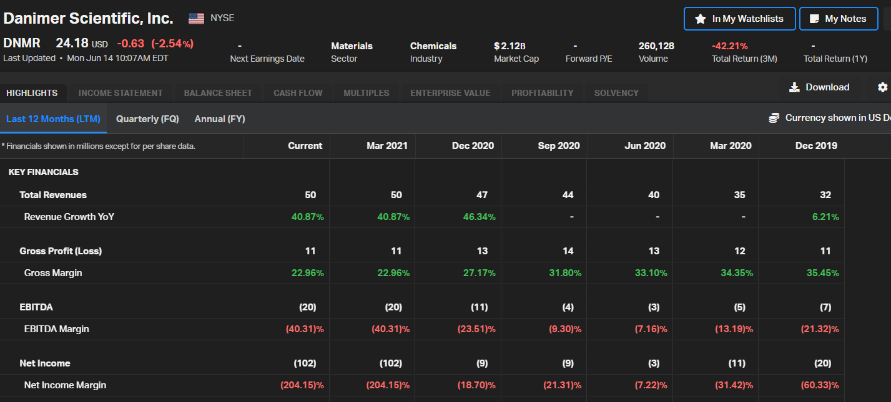
Task: Open the Profitability tab
Action: (x=542, y=93)
